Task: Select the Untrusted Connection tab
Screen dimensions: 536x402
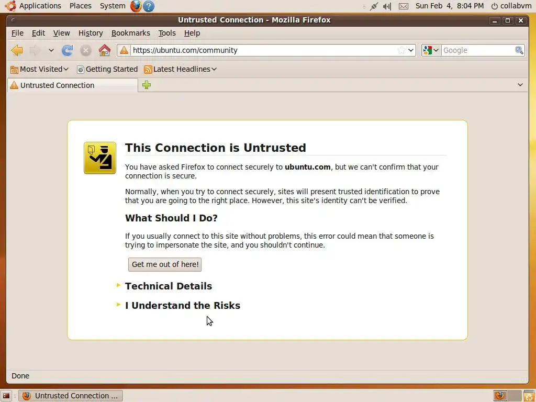Action: pos(72,85)
